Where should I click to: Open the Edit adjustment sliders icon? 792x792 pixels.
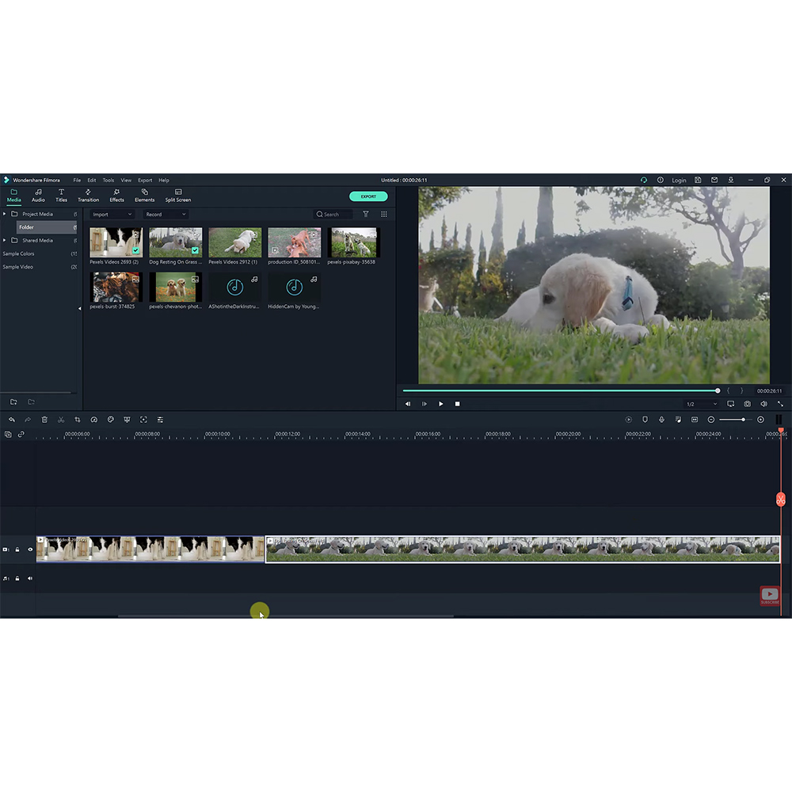point(160,420)
